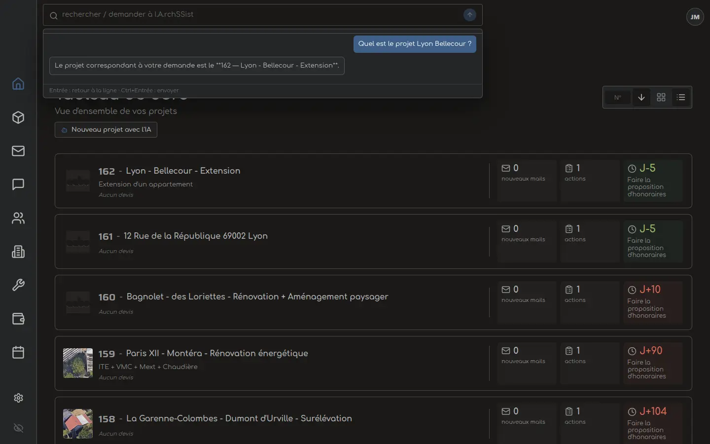This screenshot has height=444, width=710.
Task: Click the assistant reply about project 162
Action: [x=197, y=66]
